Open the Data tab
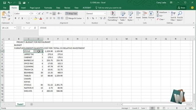This screenshot has width=196, height=110. click(x=58, y=8)
